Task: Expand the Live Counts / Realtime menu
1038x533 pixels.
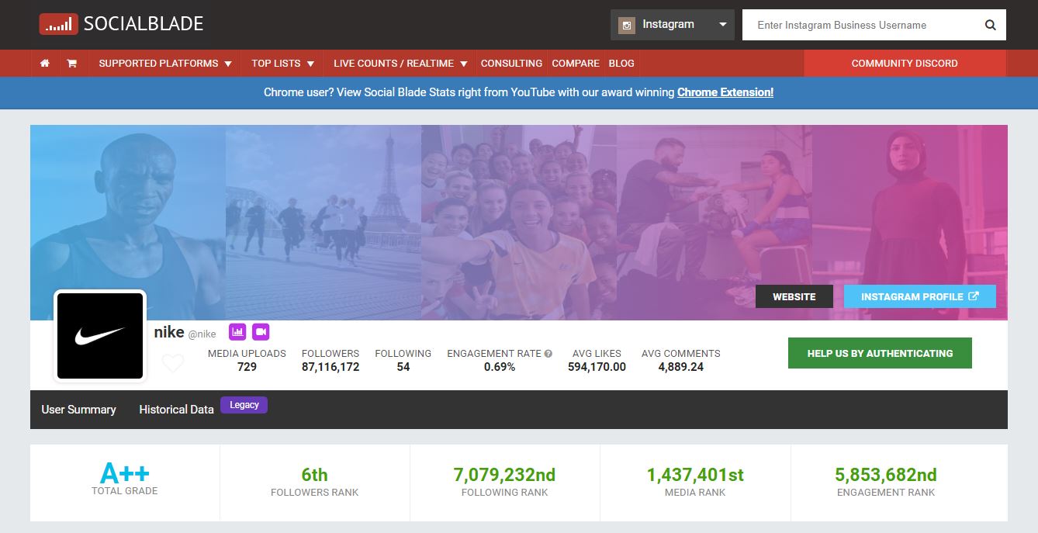Action: tap(400, 64)
